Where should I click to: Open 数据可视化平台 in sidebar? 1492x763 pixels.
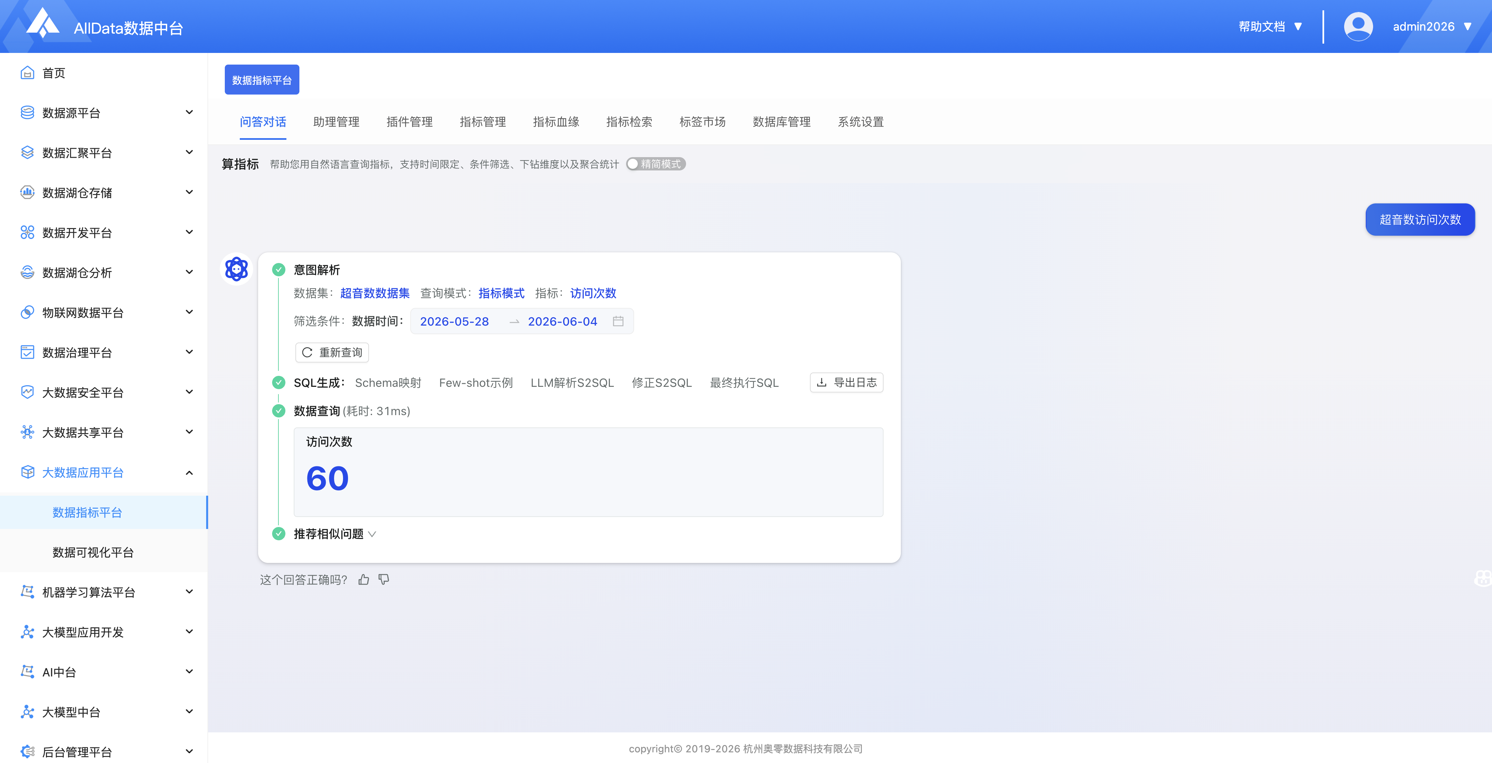[x=93, y=553]
